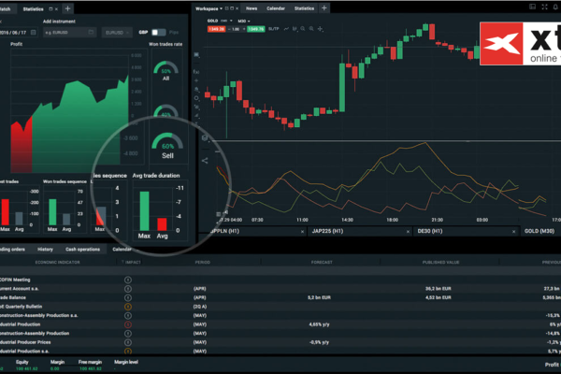The height and width of the screenshot is (374, 561).
Task: Open the Cash operations tab
Action: click(x=82, y=250)
